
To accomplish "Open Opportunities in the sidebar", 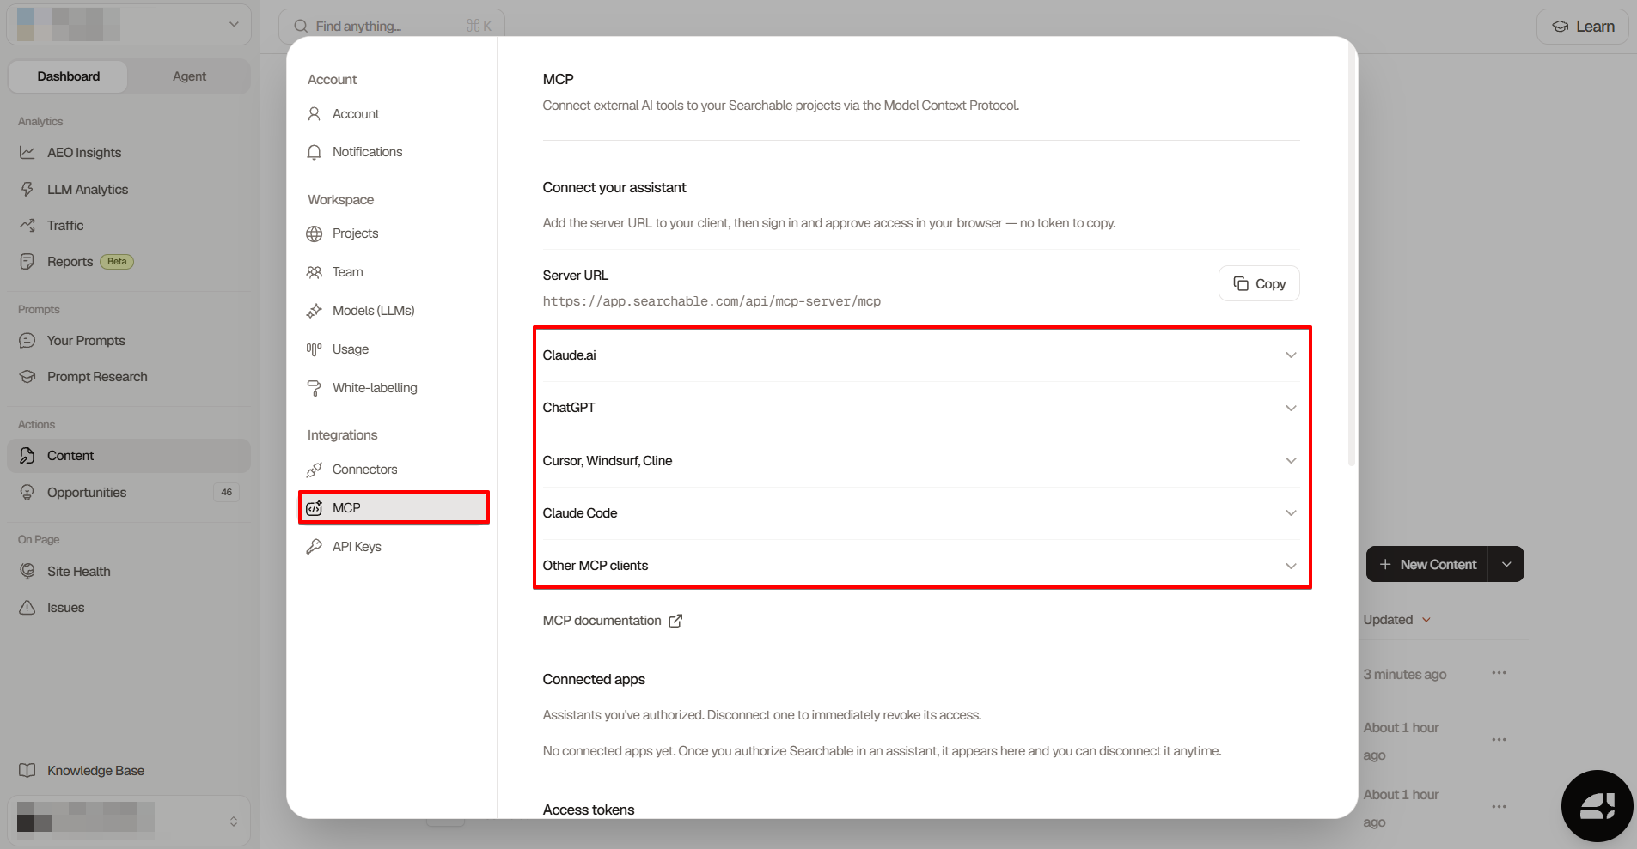I will [129, 493].
